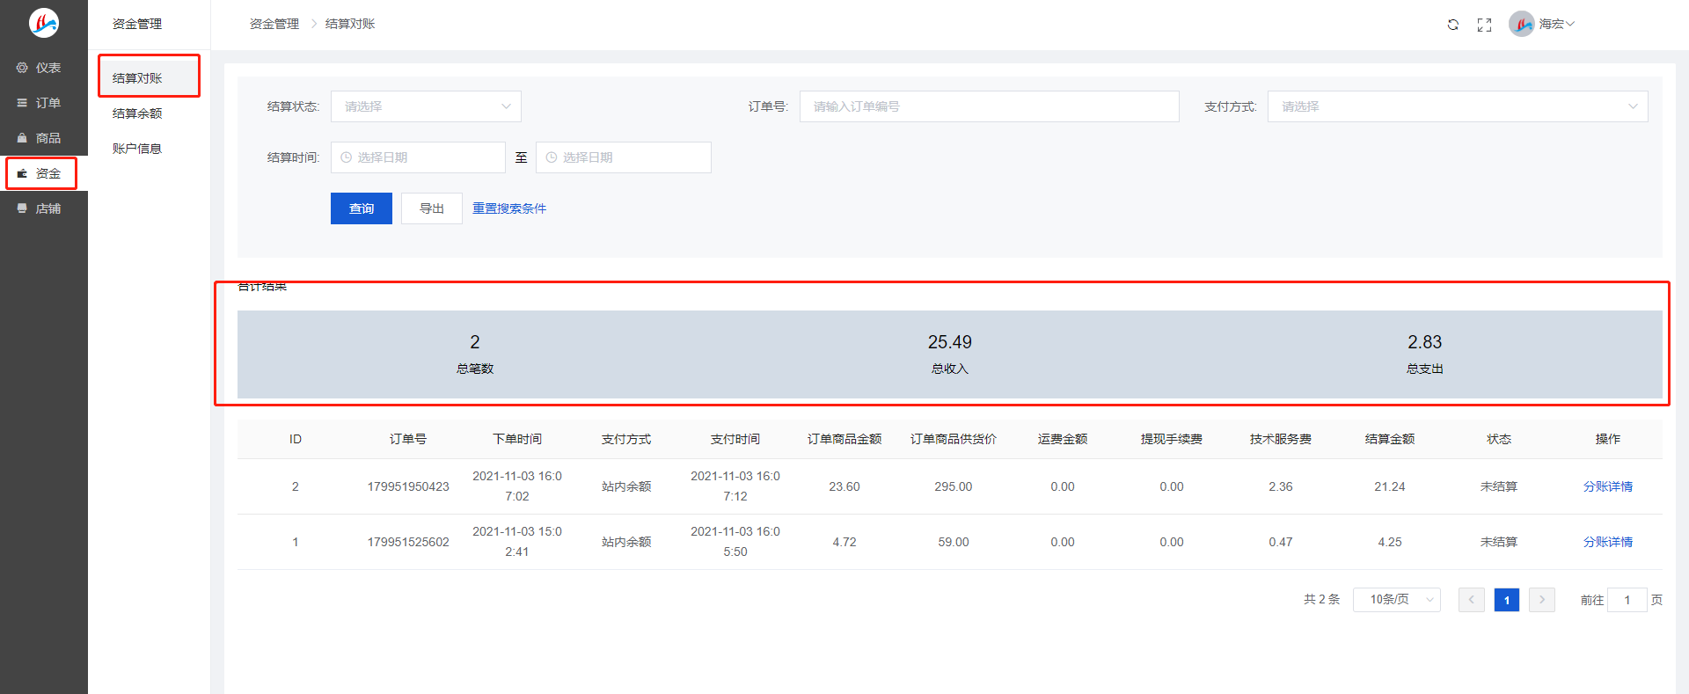
Task: Go to previous page arrow
Action: (x=1472, y=600)
